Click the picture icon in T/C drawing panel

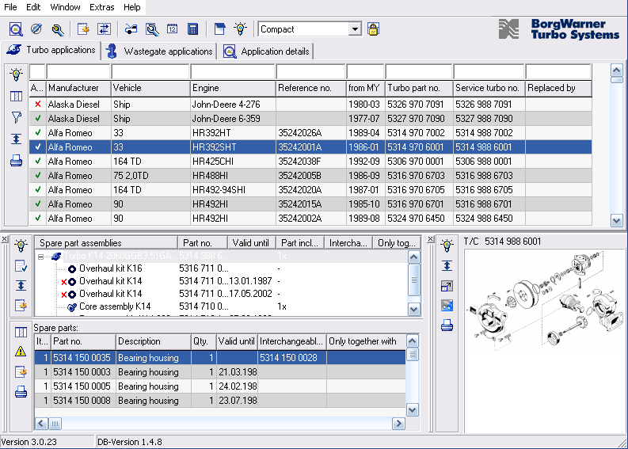(x=447, y=306)
